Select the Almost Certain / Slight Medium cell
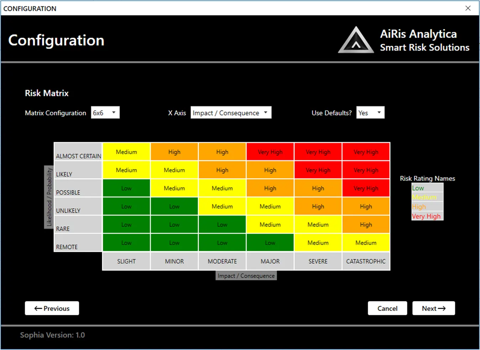Viewport: 480px width, 350px height. [126, 152]
